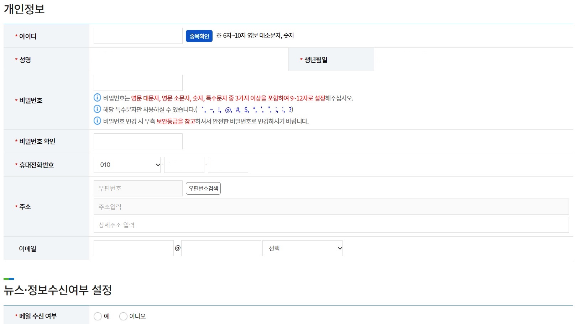Expand the mobile carrier number selector

[x=127, y=165]
